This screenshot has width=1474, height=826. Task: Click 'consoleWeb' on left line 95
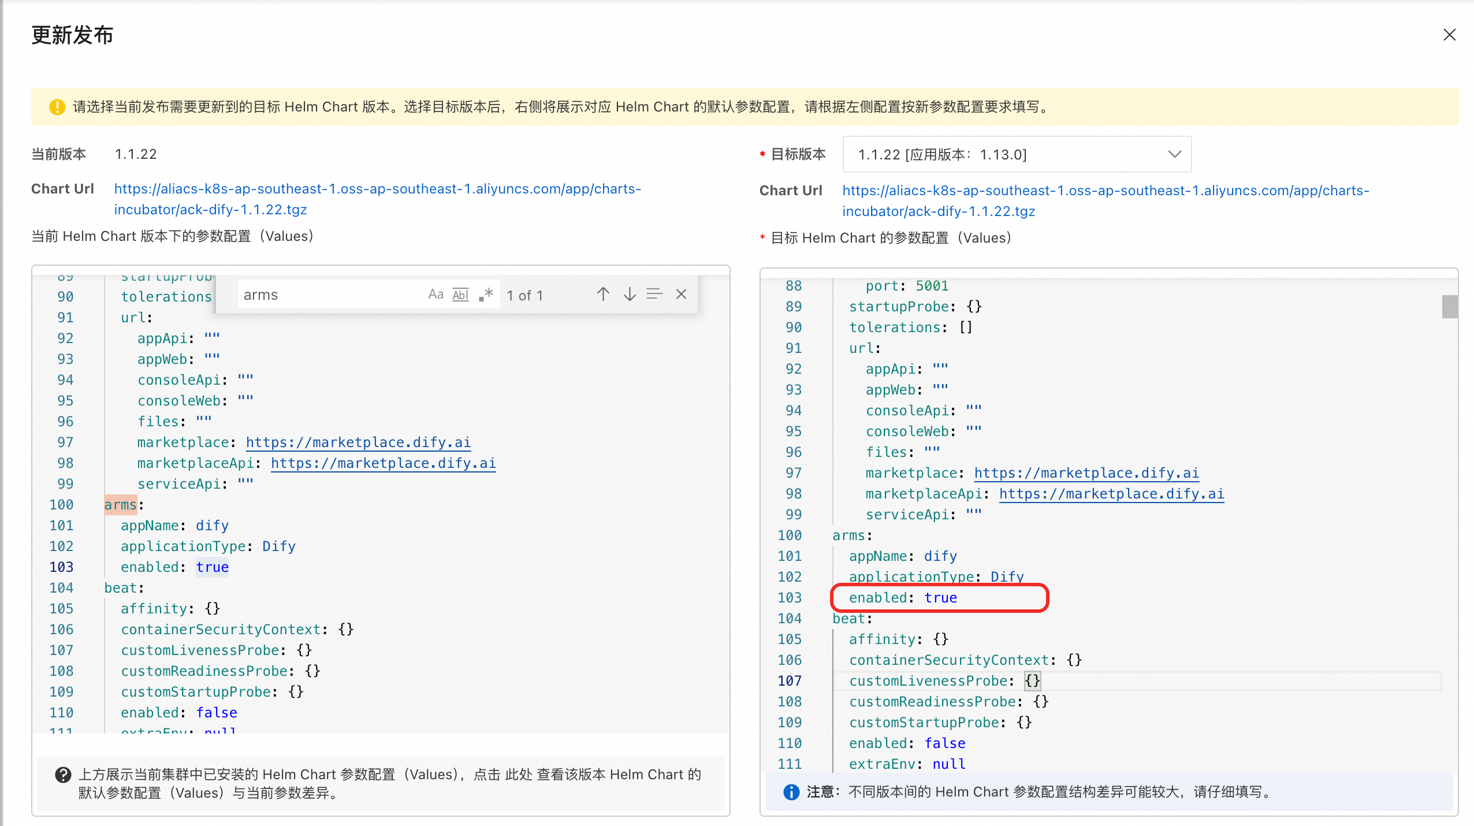click(178, 401)
